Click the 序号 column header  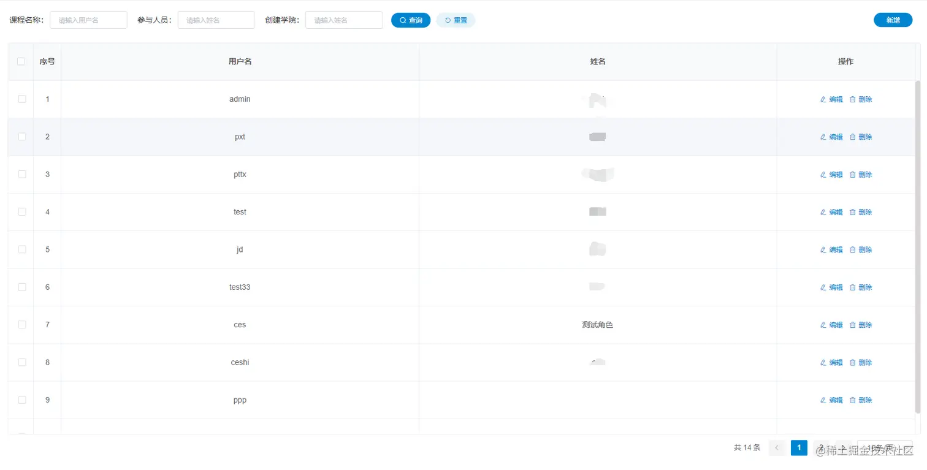47,62
